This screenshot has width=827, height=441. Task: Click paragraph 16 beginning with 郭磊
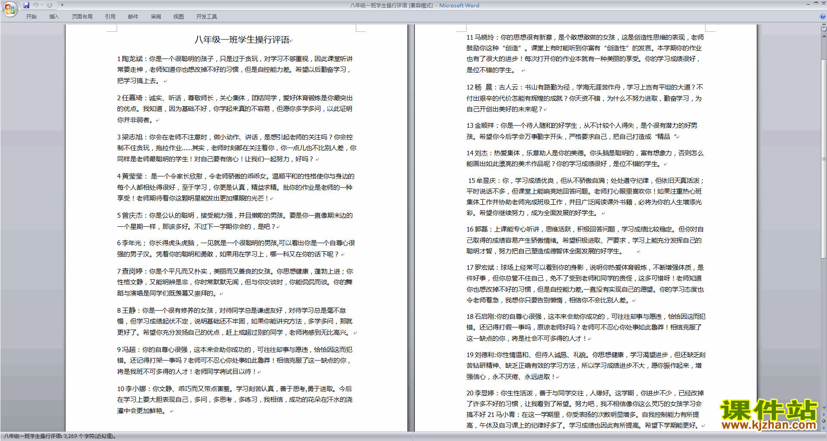click(x=585, y=240)
